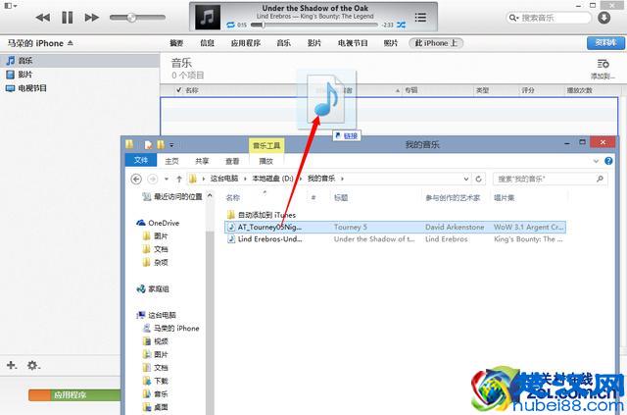Toggle the checkbox in 名称 column header

tap(178, 90)
